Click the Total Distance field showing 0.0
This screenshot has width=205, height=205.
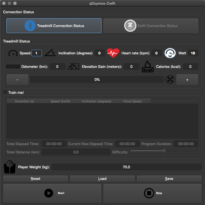coord(76,152)
